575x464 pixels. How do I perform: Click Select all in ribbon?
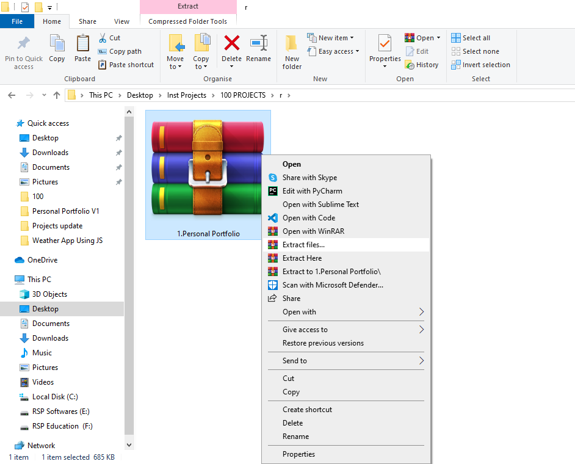click(x=471, y=38)
